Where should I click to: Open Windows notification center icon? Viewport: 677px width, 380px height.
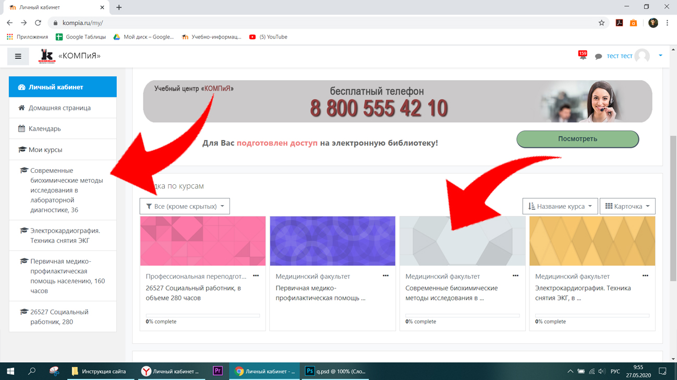coord(662,371)
